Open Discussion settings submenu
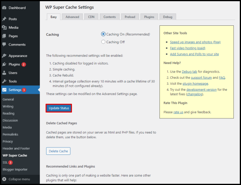 coord(10,120)
